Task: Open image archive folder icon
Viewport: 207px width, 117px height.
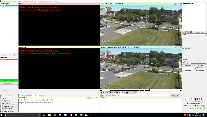Action: (177, 95)
